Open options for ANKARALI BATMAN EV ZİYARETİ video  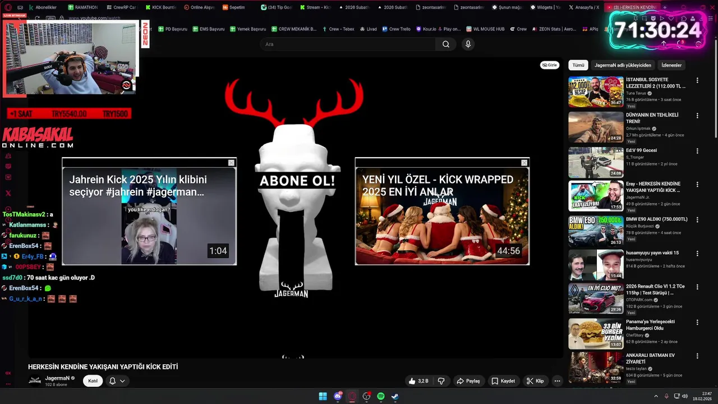tap(697, 356)
